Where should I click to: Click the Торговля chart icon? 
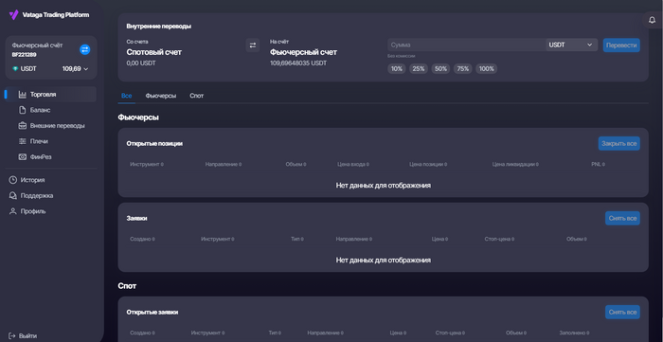click(23, 95)
